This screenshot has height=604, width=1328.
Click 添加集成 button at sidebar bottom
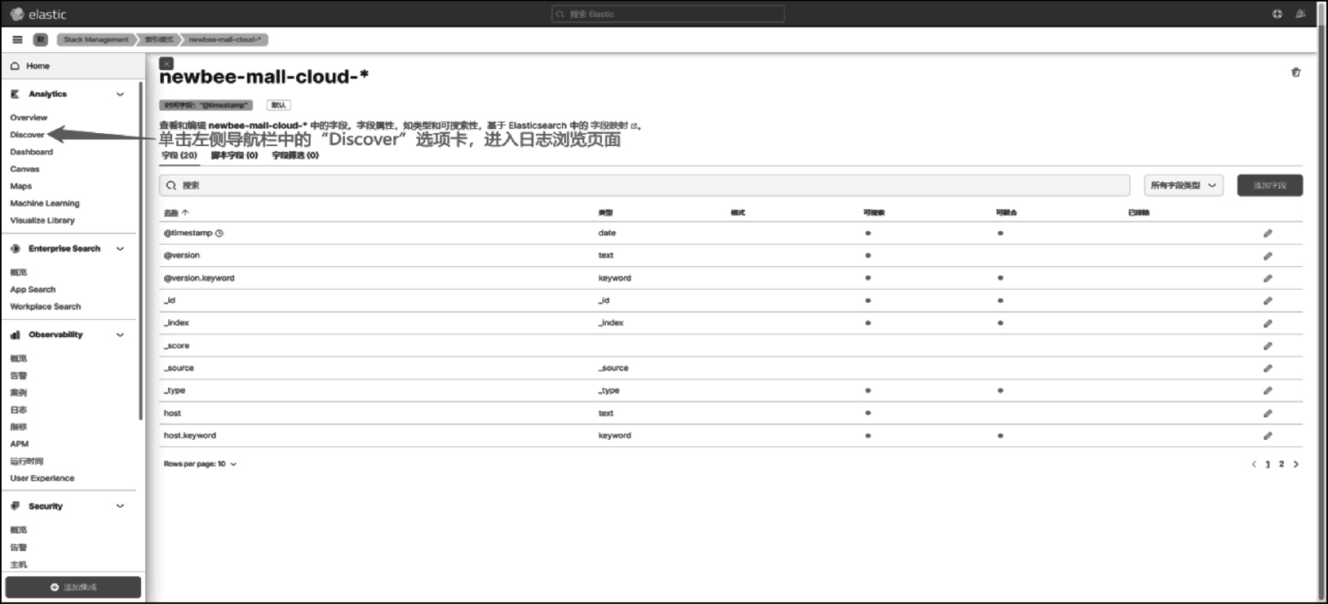[73, 587]
